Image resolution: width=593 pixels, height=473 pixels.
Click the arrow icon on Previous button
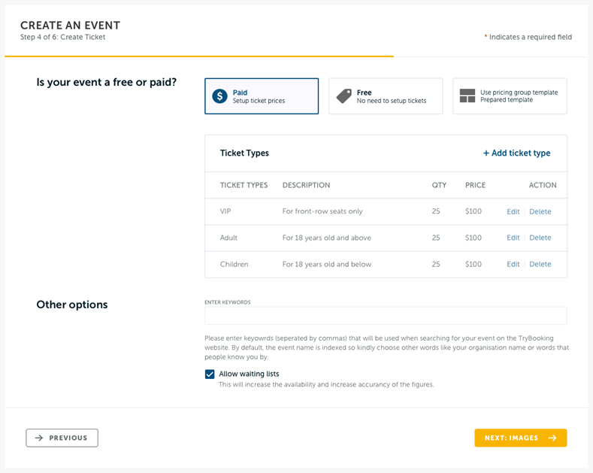[x=39, y=438]
